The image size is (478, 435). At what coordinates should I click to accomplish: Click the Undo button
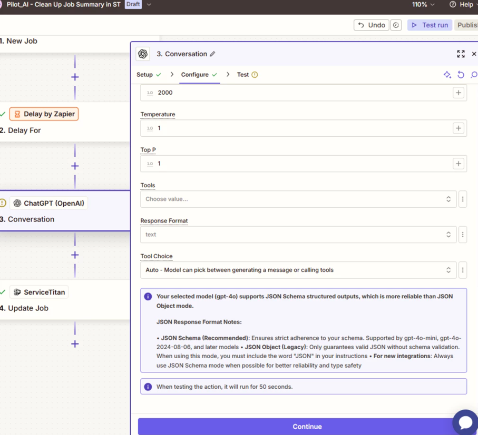coord(372,25)
